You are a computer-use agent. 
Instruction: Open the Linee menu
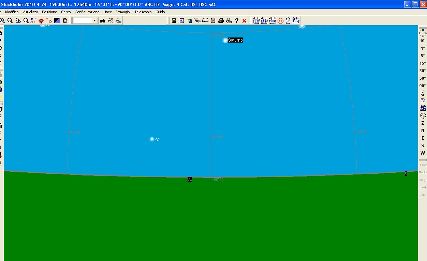(x=107, y=12)
